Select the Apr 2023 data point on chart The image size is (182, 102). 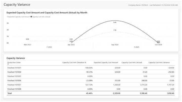(71, 42)
